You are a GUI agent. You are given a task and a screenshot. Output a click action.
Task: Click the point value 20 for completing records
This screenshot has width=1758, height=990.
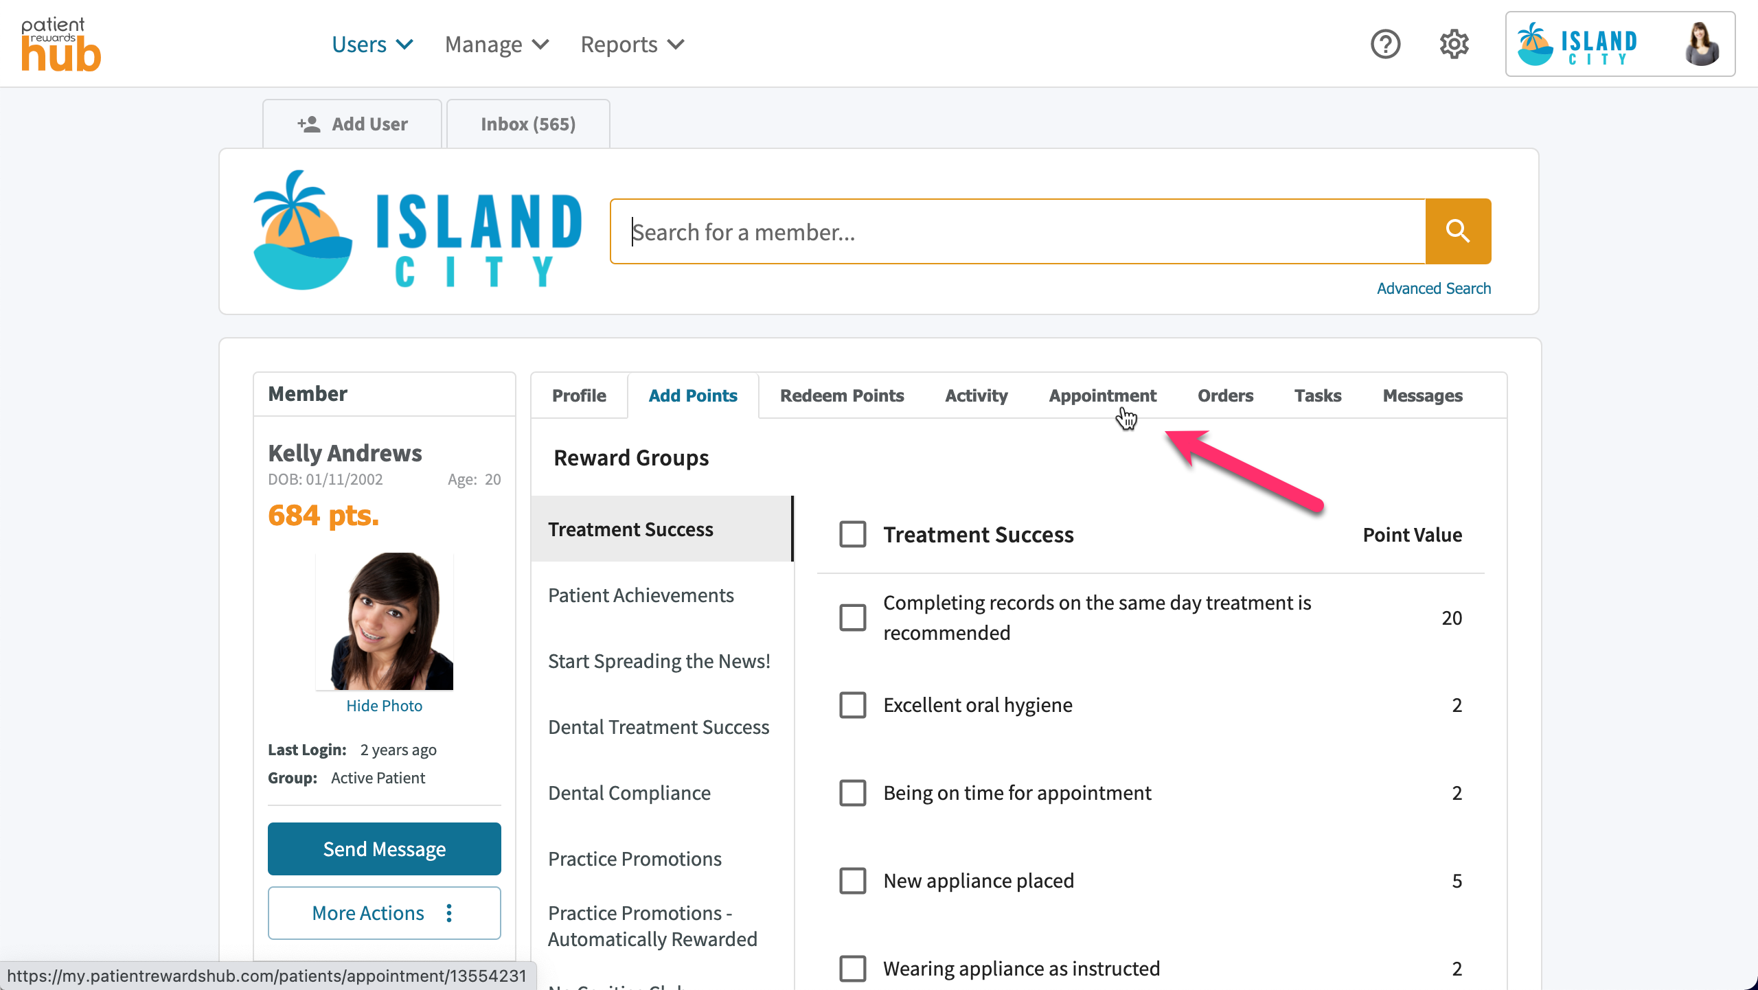pyautogui.click(x=1451, y=617)
